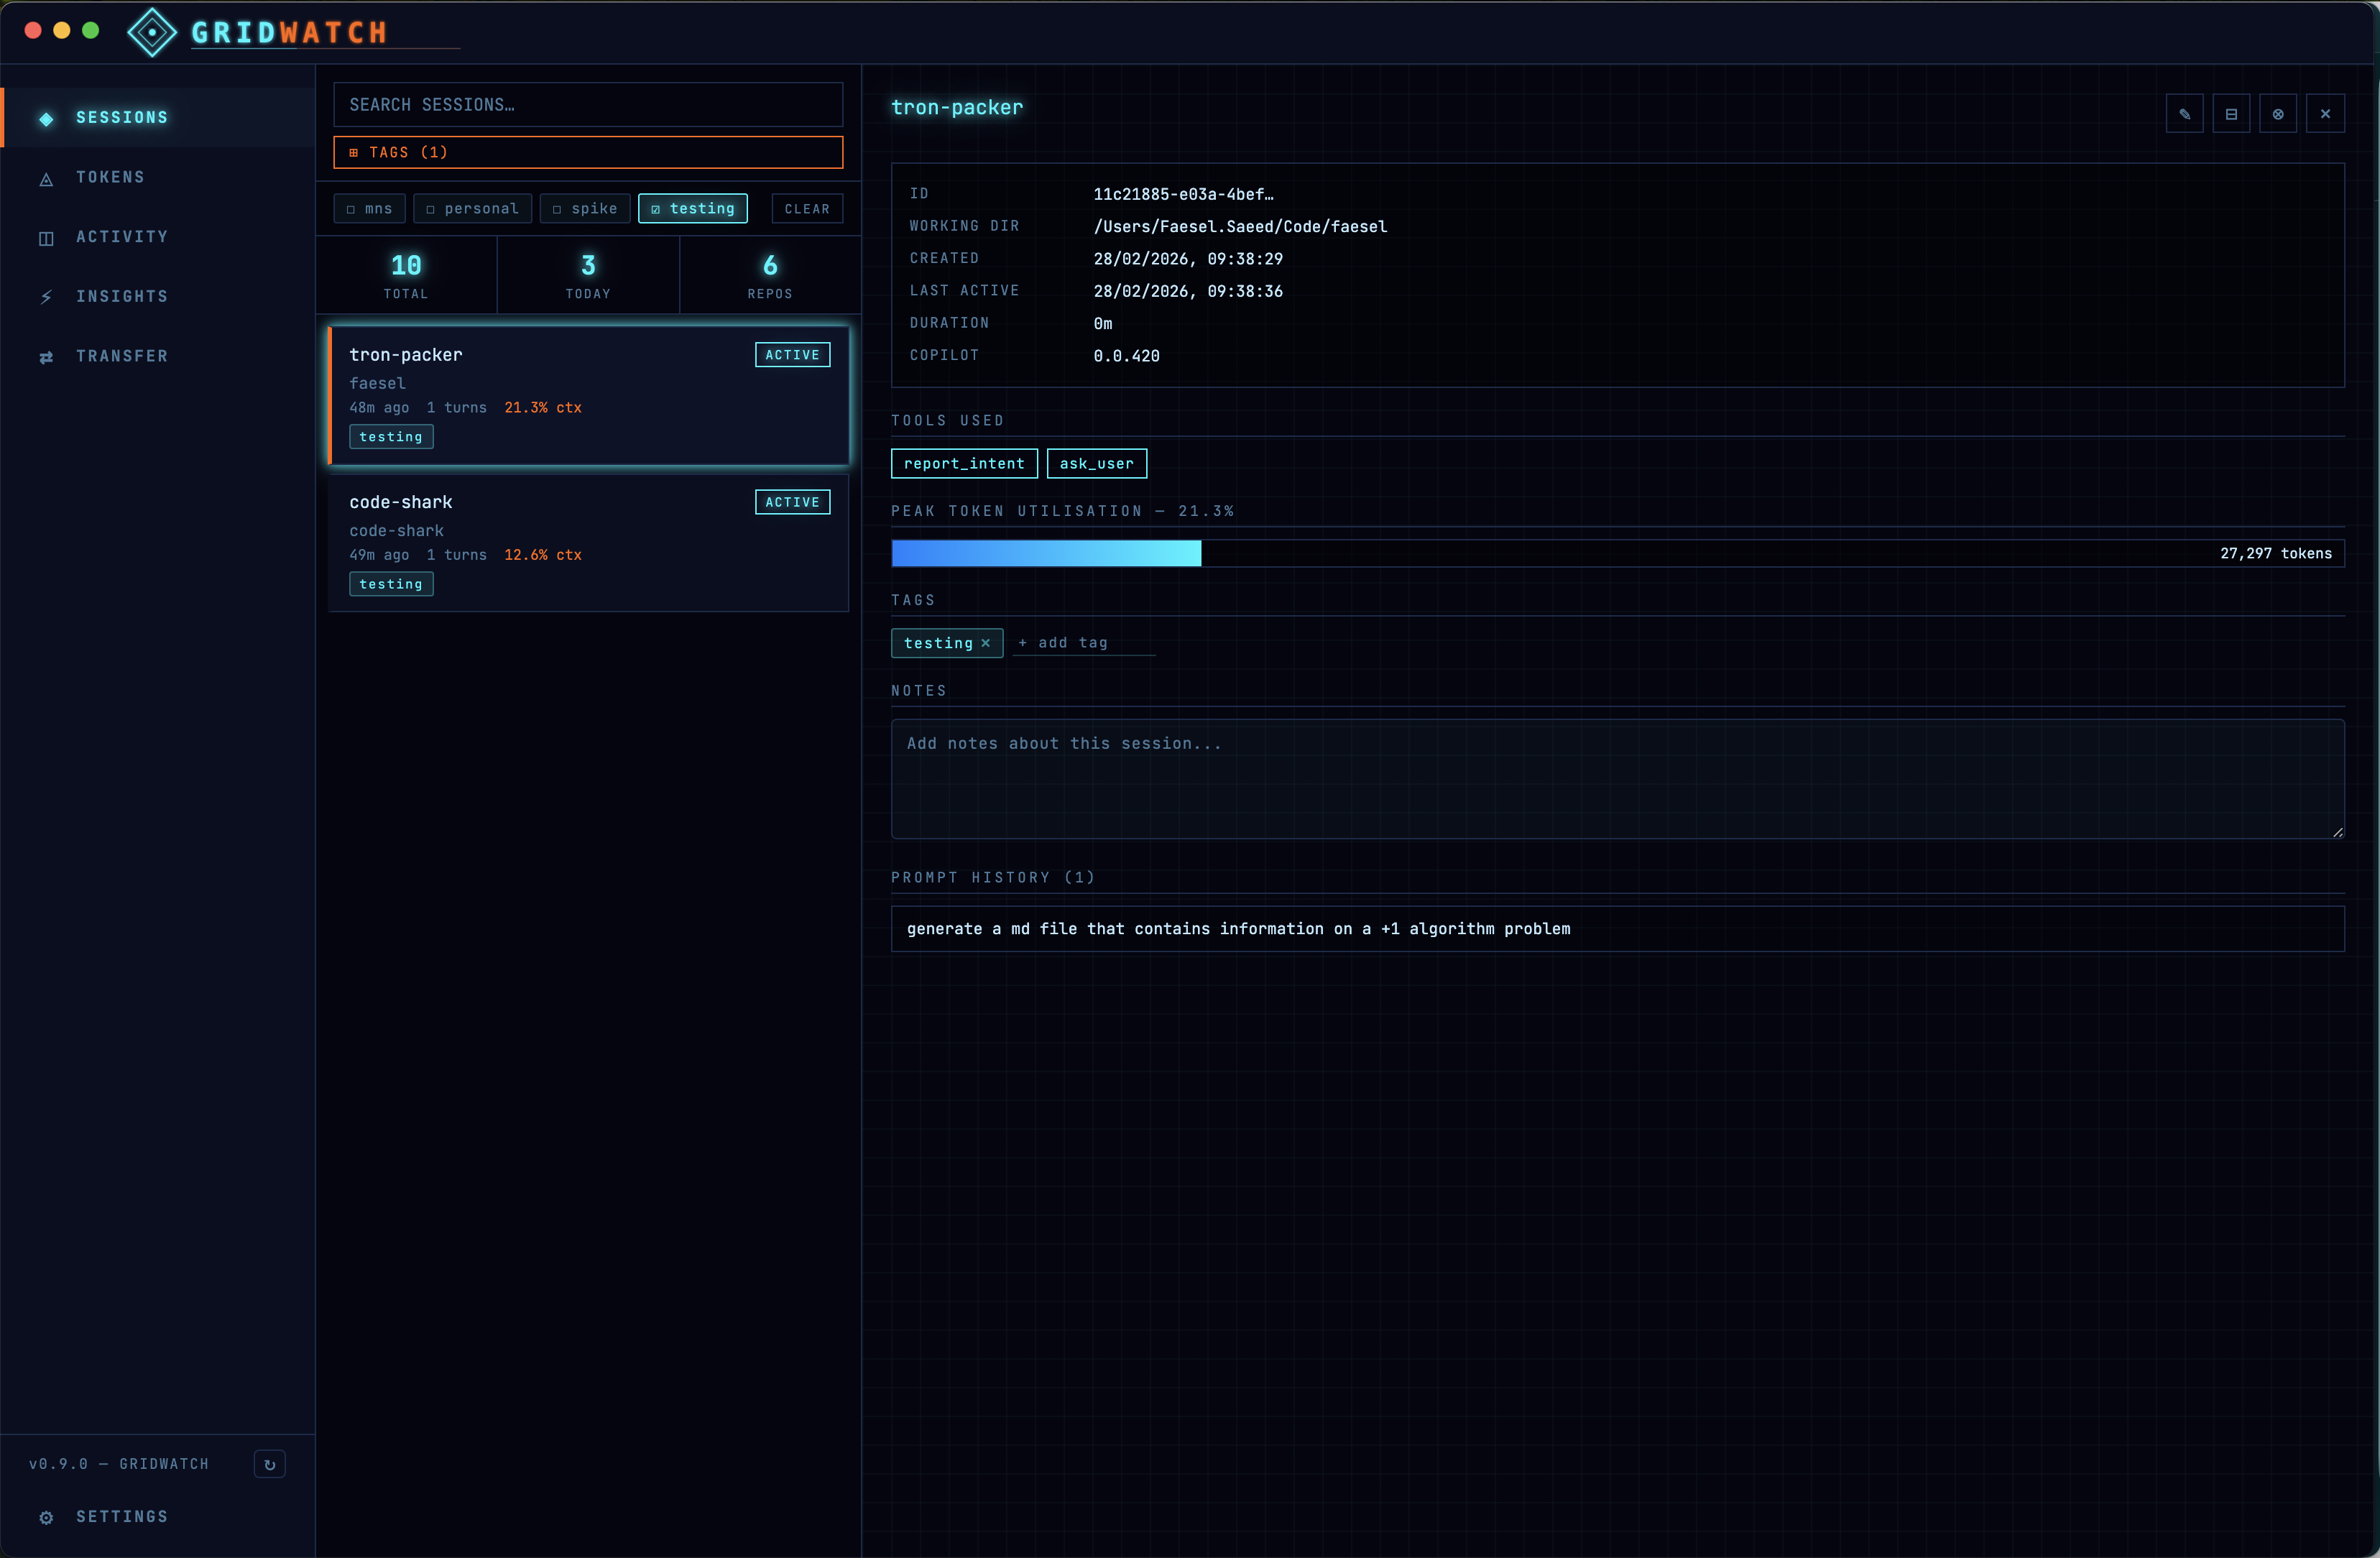
Task: Terminate session with the circled-X icon
Action: click(2278, 113)
